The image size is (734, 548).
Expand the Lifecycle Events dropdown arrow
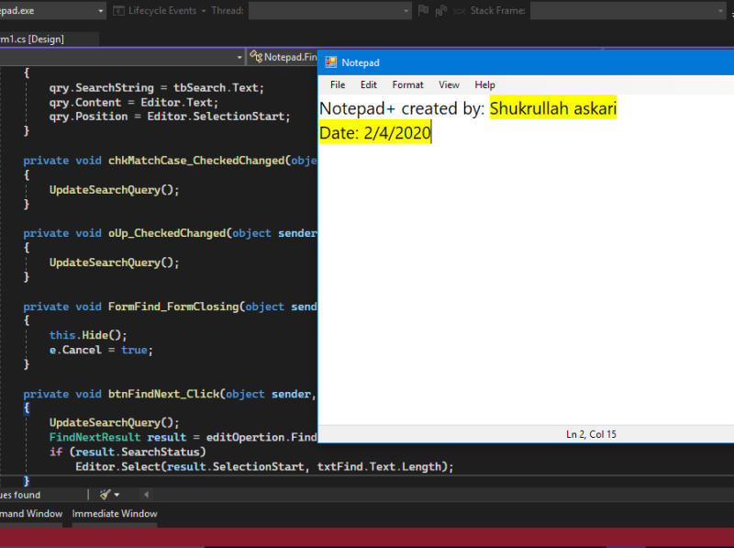(204, 11)
